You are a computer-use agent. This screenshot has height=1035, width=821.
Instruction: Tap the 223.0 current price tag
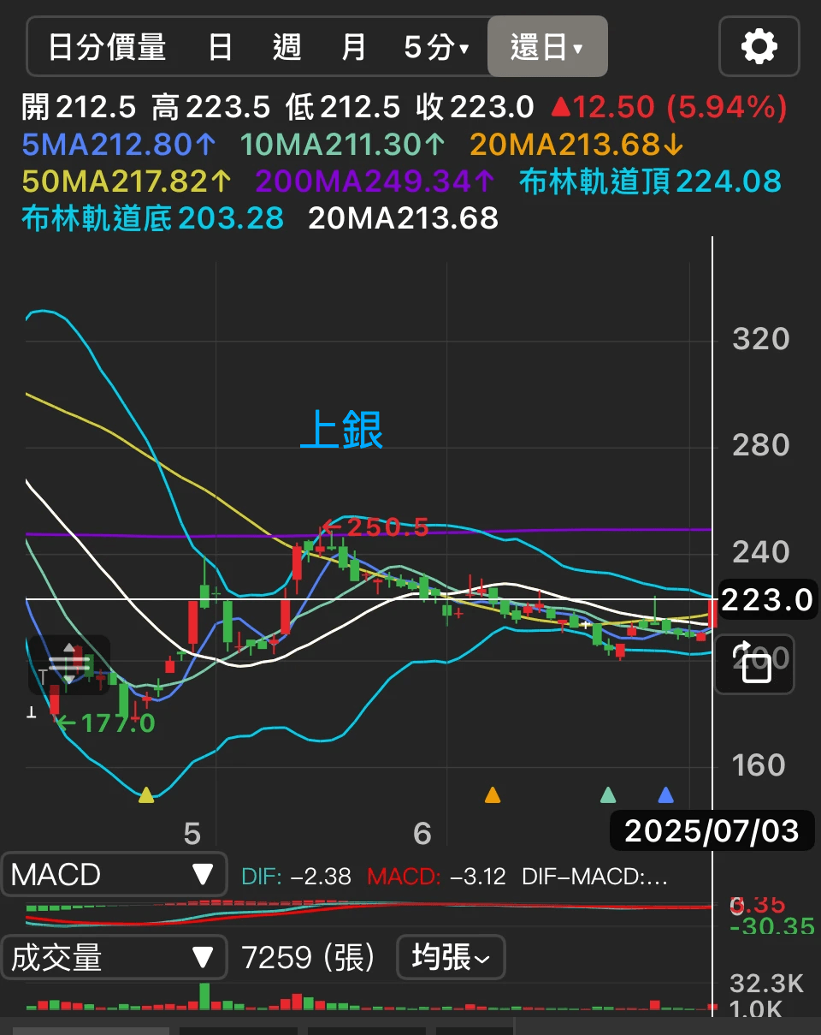767,600
